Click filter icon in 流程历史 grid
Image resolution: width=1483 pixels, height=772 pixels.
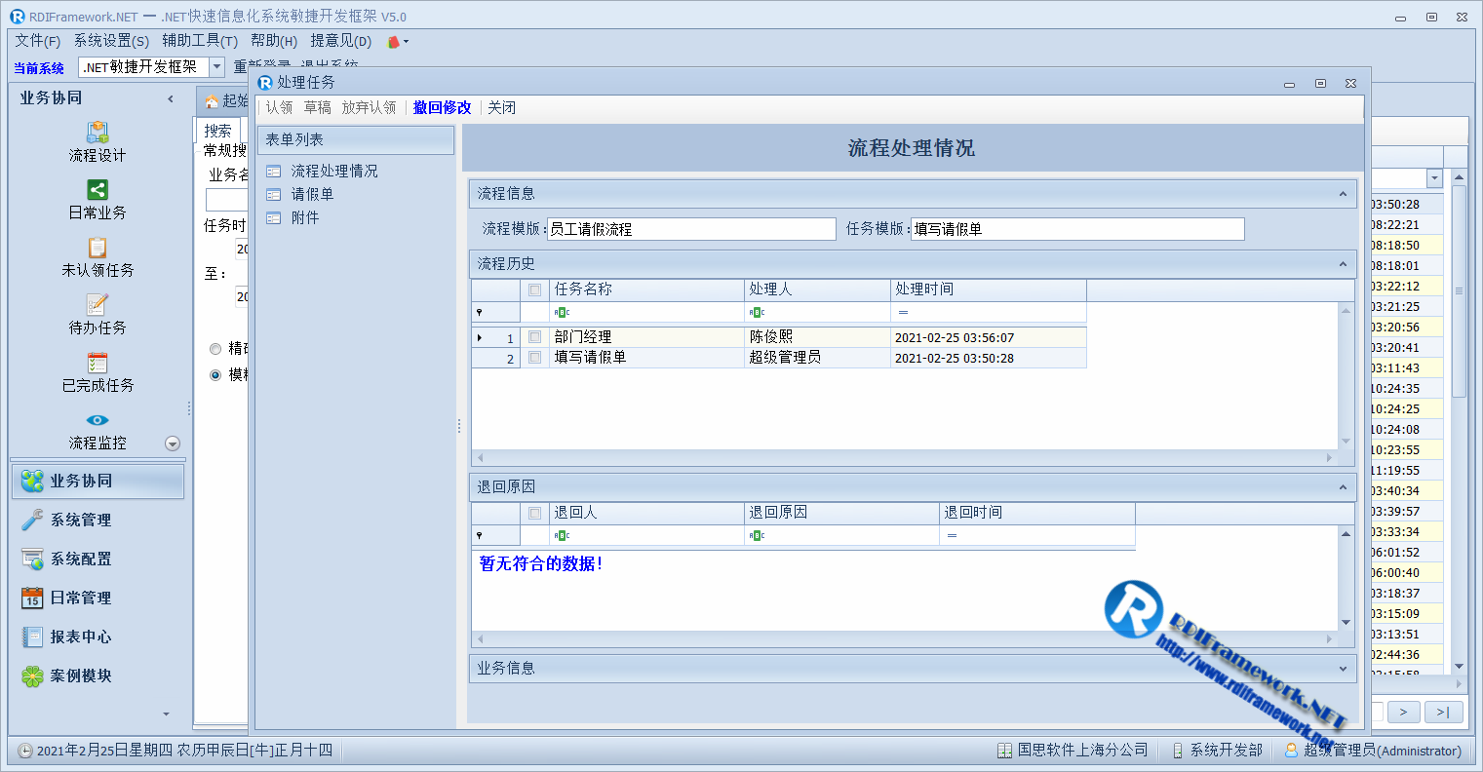479,313
